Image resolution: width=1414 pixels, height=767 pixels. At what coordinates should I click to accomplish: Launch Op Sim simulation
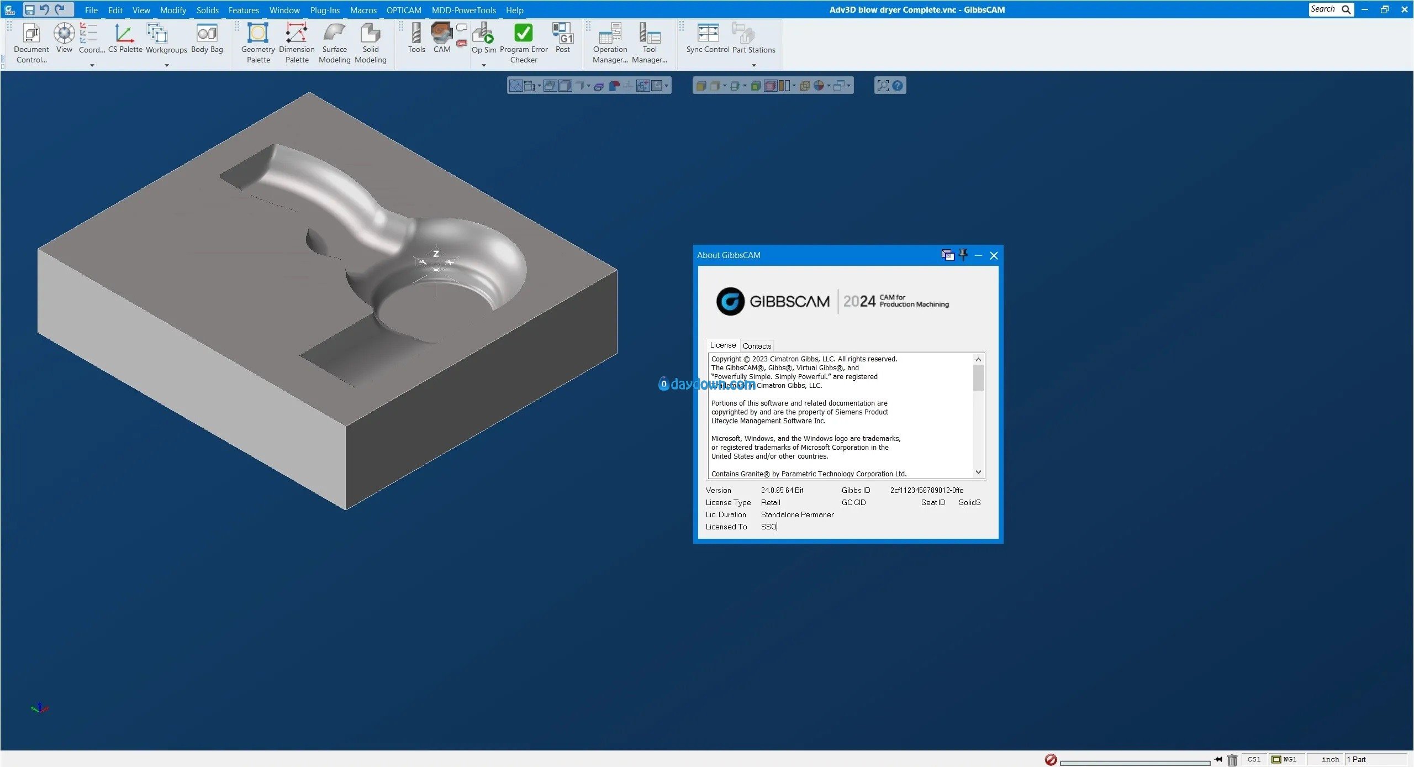483,38
